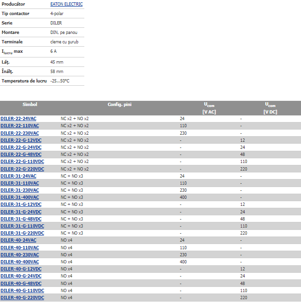Open product DILER-22-G-220VDC
The width and height of the screenshot is (301, 302).
coord(22,169)
